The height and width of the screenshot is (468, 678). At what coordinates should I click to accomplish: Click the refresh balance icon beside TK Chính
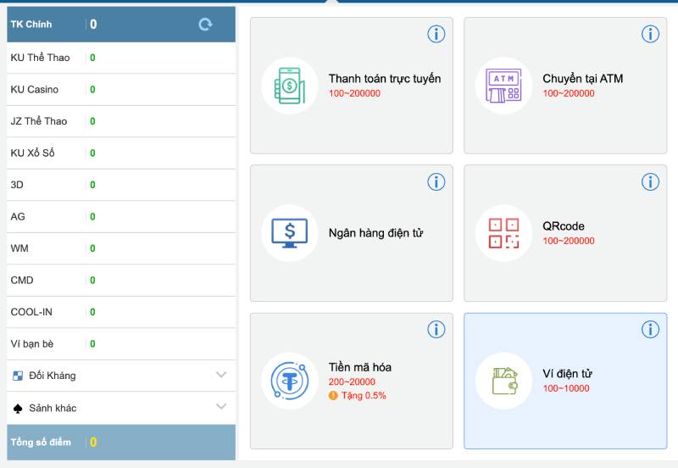pyautogui.click(x=205, y=25)
